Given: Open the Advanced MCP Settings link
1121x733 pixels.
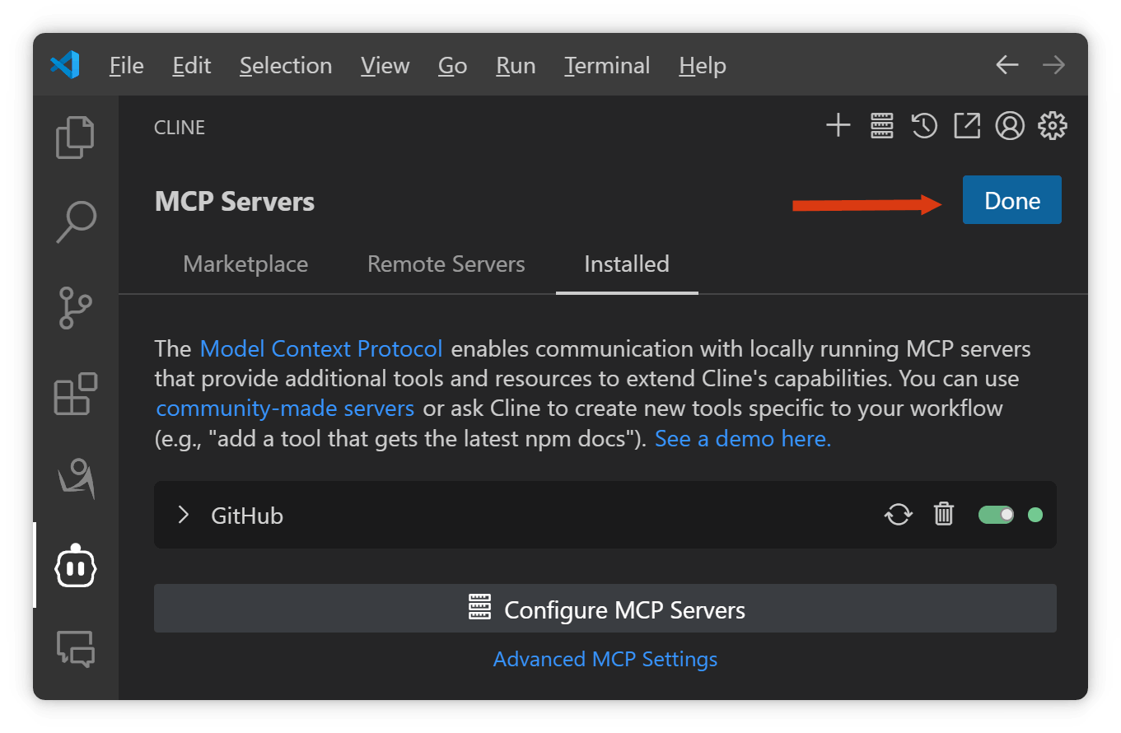Looking at the screenshot, I should (x=605, y=660).
